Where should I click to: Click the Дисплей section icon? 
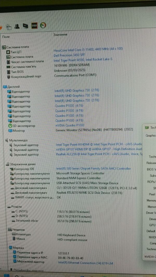tap(5, 87)
